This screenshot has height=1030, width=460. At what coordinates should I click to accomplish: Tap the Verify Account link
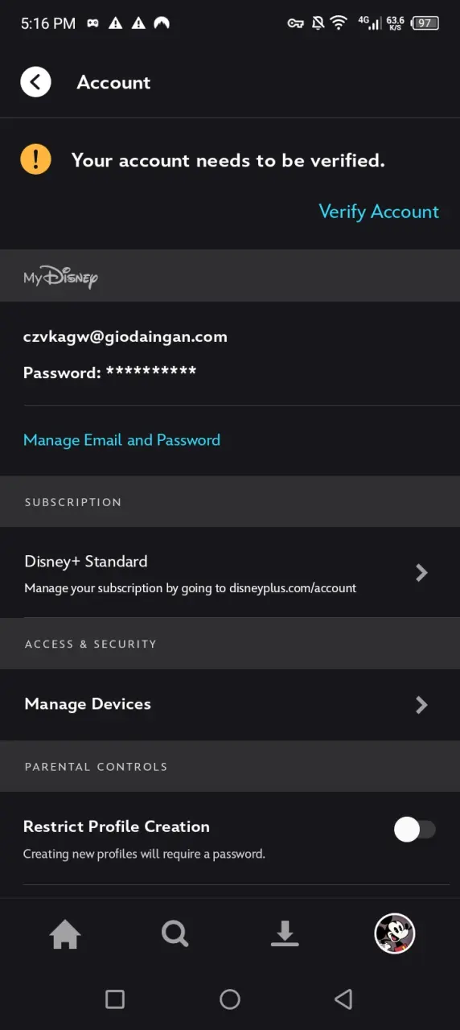coord(379,212)
